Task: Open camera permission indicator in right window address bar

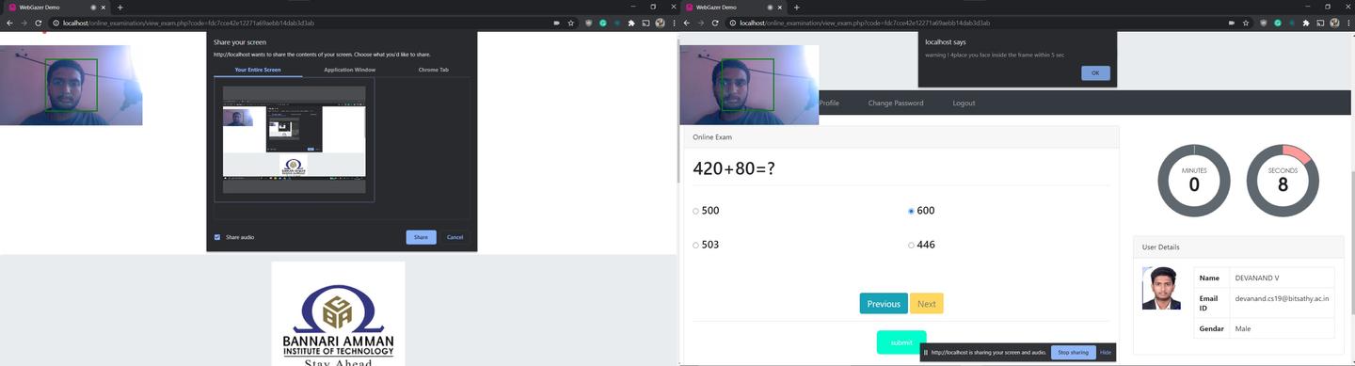Action: (x=1233, y=23)
